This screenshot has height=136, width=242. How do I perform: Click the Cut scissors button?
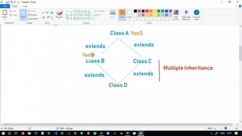[x=12, y=11]
